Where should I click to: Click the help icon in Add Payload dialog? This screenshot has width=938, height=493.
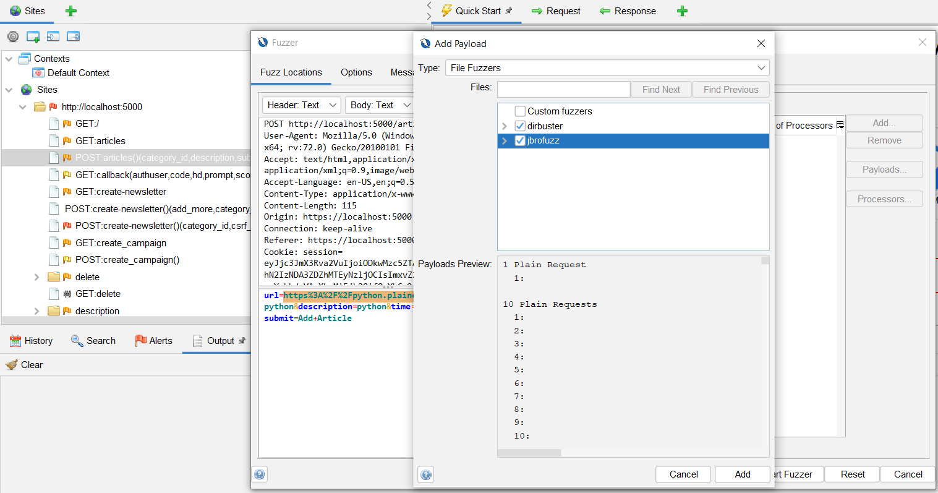pyautogui.click(x=427, y=474)
